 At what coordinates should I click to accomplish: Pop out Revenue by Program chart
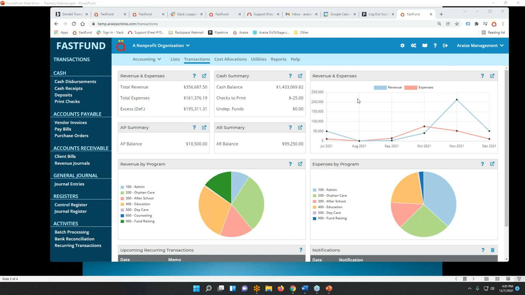point(300,164)
